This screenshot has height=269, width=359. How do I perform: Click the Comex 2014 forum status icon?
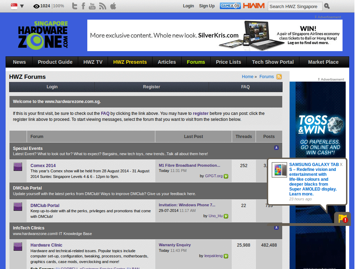pos(18,167)
